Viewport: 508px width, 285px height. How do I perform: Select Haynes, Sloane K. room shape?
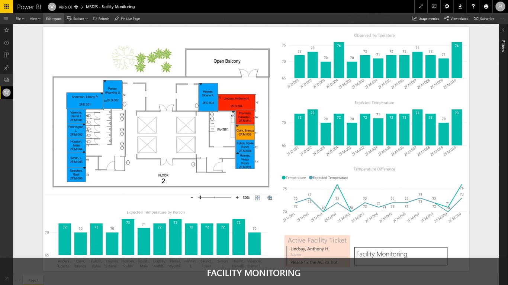(x=208, y=97)
